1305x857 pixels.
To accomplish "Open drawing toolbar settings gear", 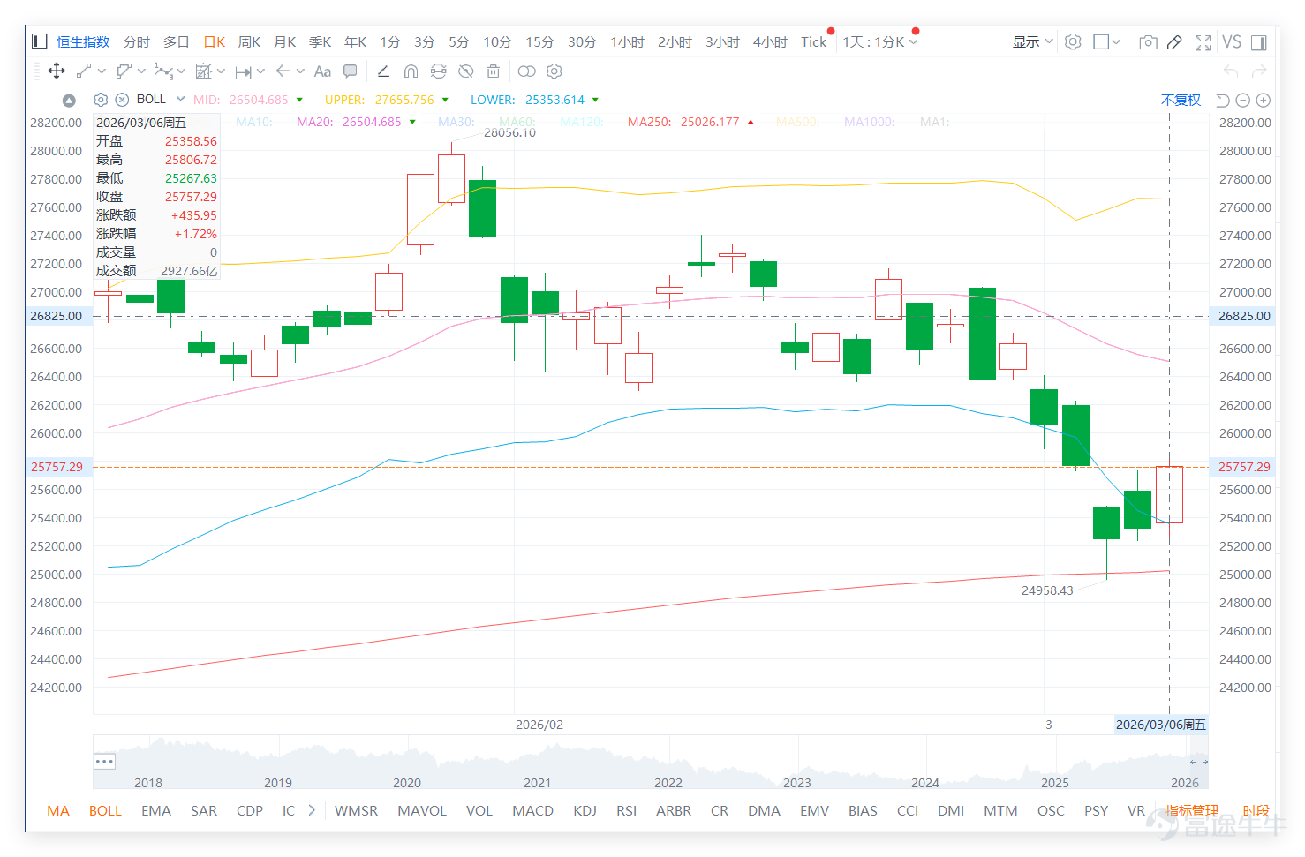I will pyautogui.click(x=554, y=71).
